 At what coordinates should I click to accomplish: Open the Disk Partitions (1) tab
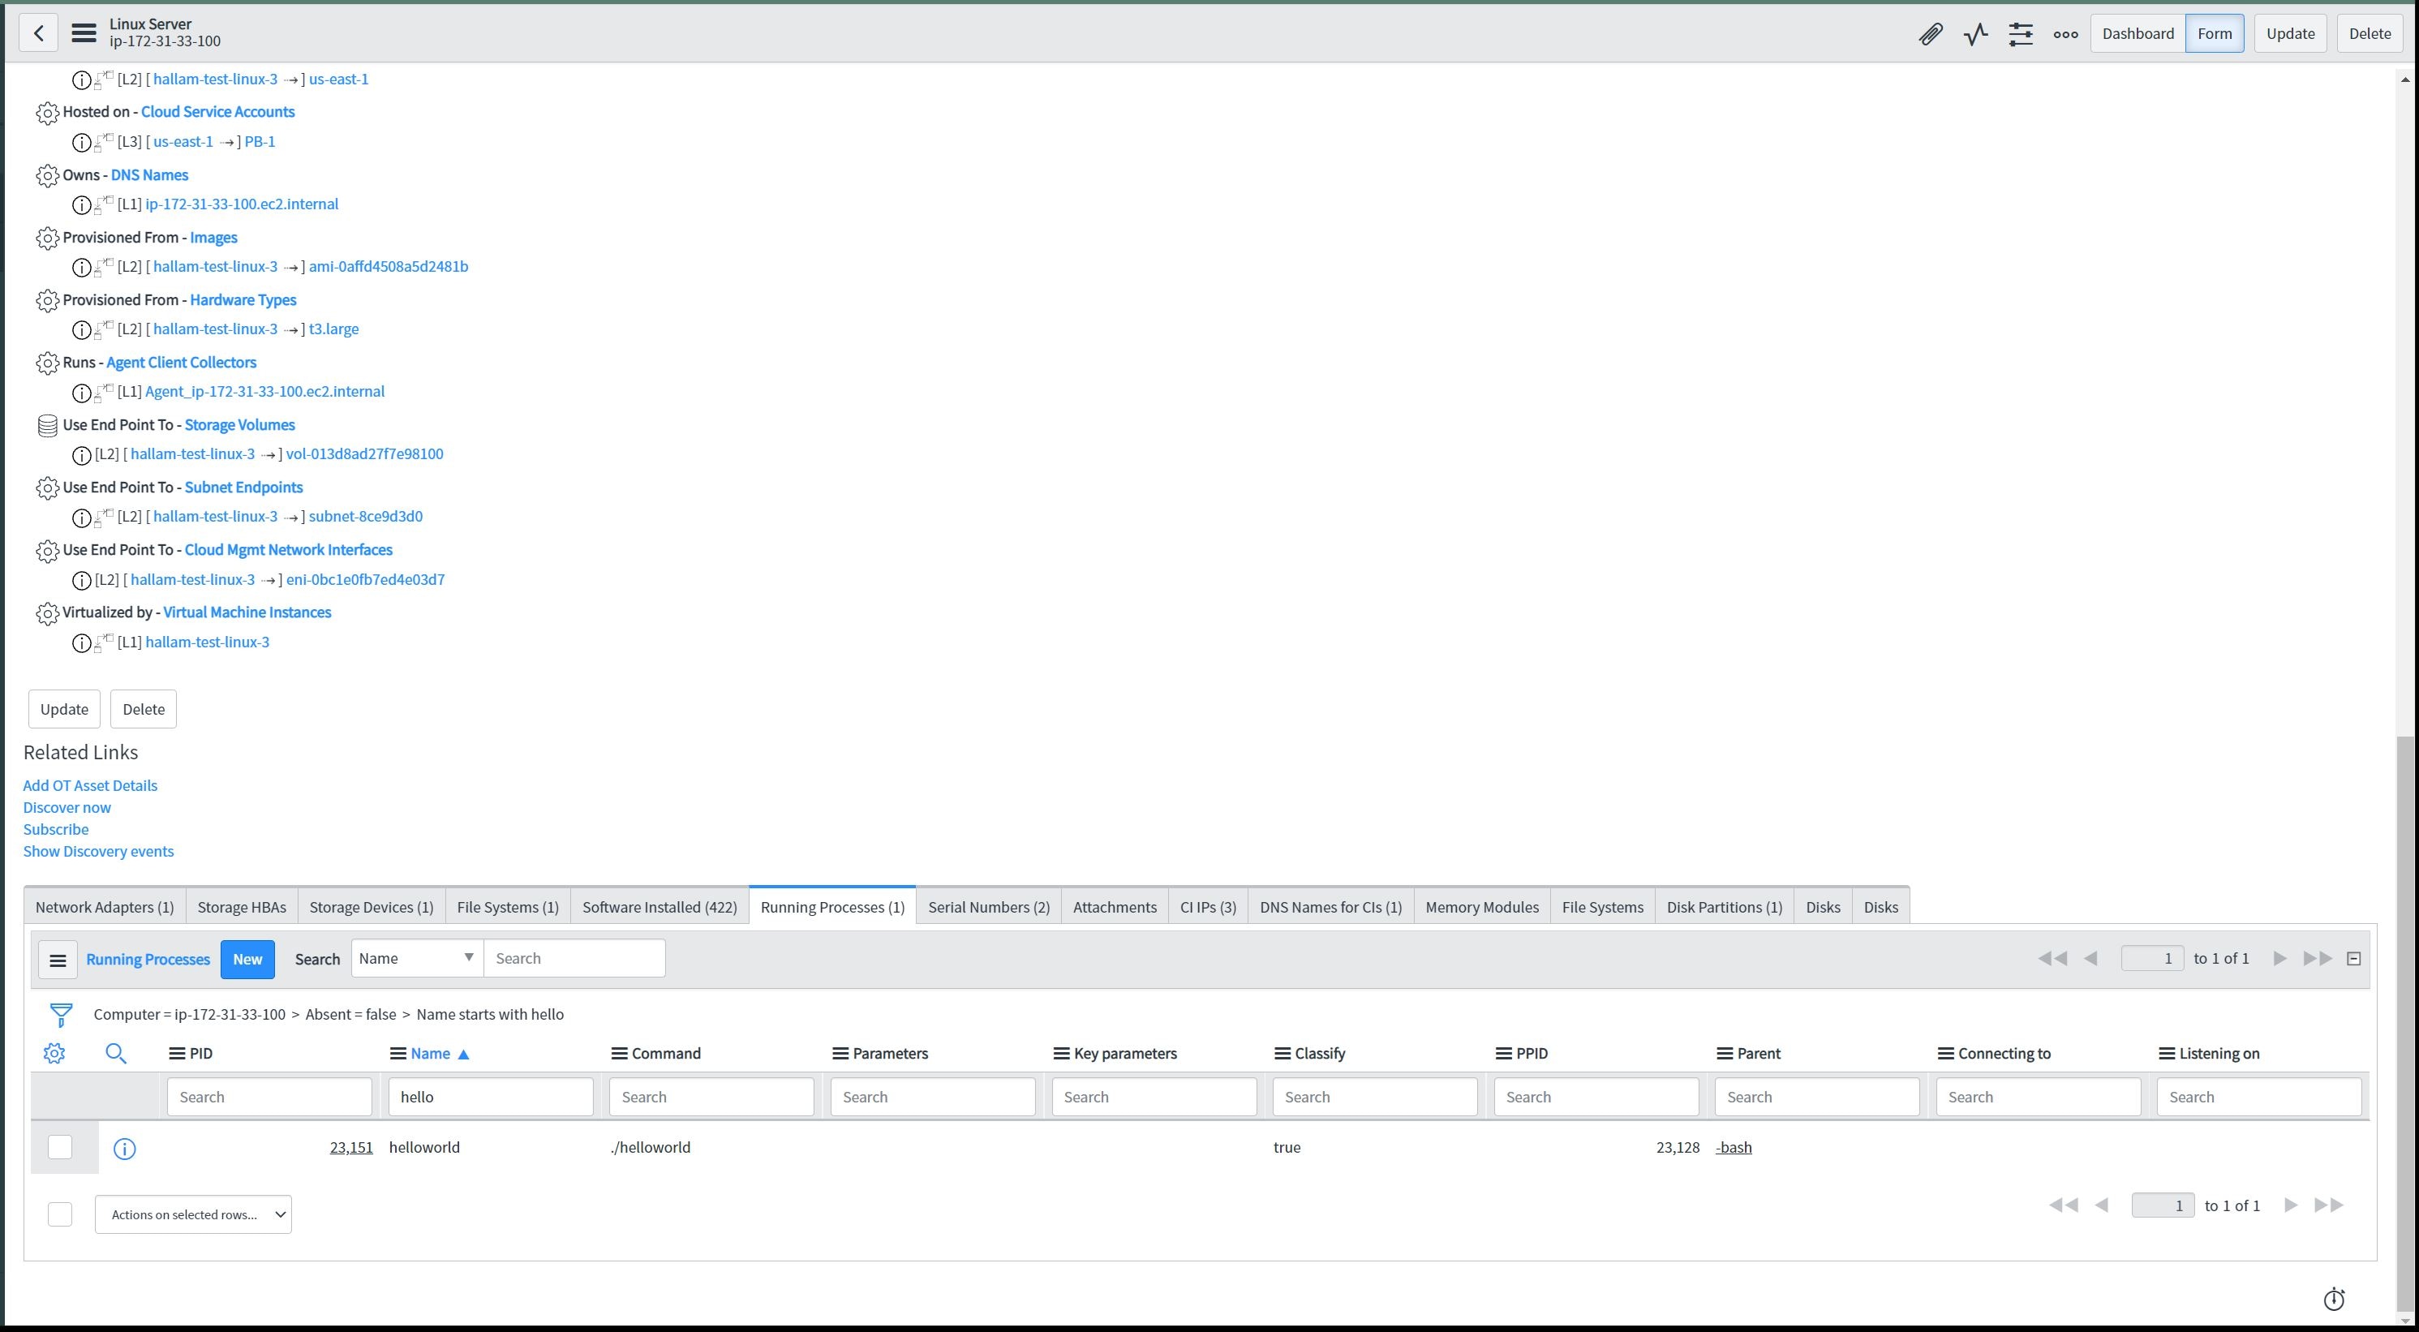(x=1724, y=906)
